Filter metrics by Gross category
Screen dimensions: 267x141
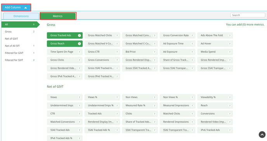pos(19,32)
